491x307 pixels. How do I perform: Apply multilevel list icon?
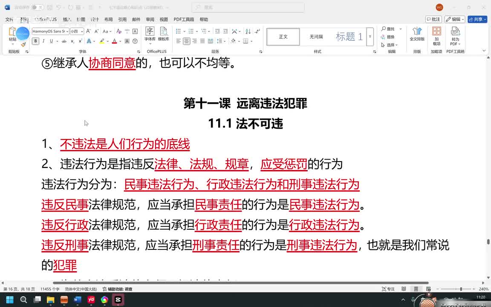tap(204, 31)
